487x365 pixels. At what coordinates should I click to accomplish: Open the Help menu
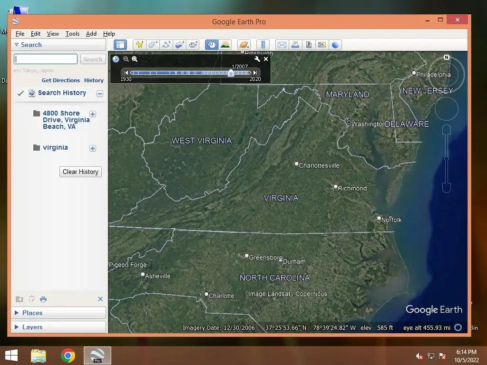point(109,34)
